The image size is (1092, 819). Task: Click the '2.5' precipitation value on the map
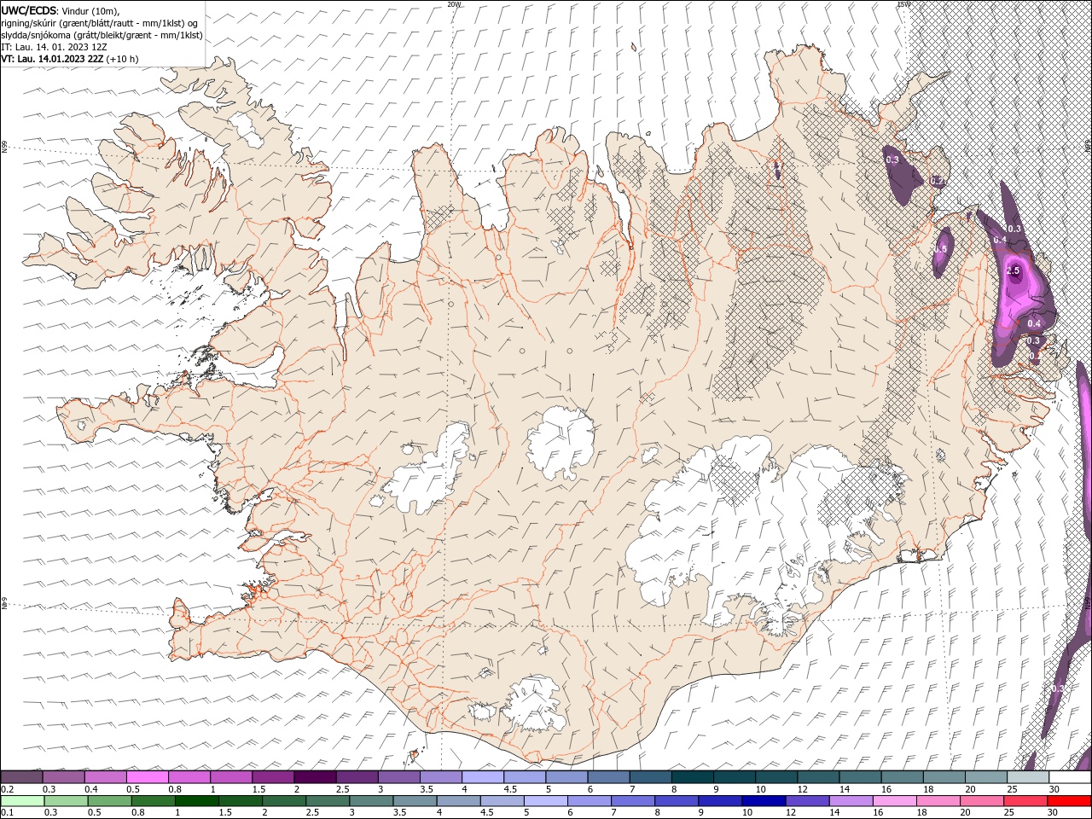click(x=1014, y=270)
